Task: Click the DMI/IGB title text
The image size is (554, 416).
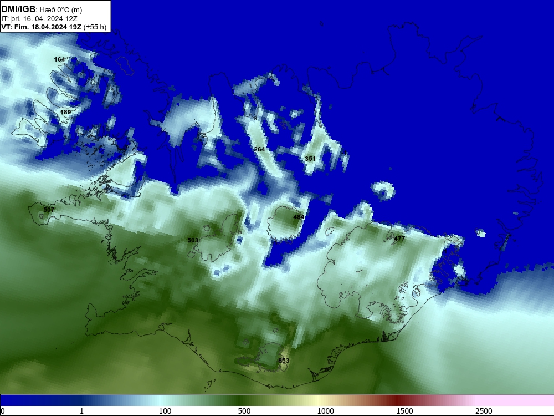Action: point(18,9)
